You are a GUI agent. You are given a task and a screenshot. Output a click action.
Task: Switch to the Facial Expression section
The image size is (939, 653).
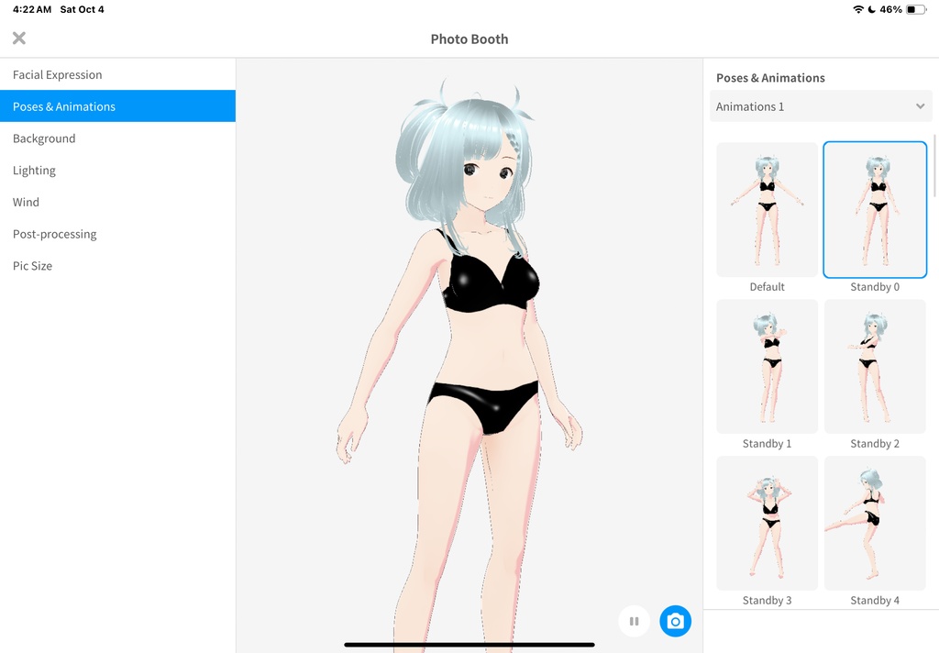click(57, 74)
